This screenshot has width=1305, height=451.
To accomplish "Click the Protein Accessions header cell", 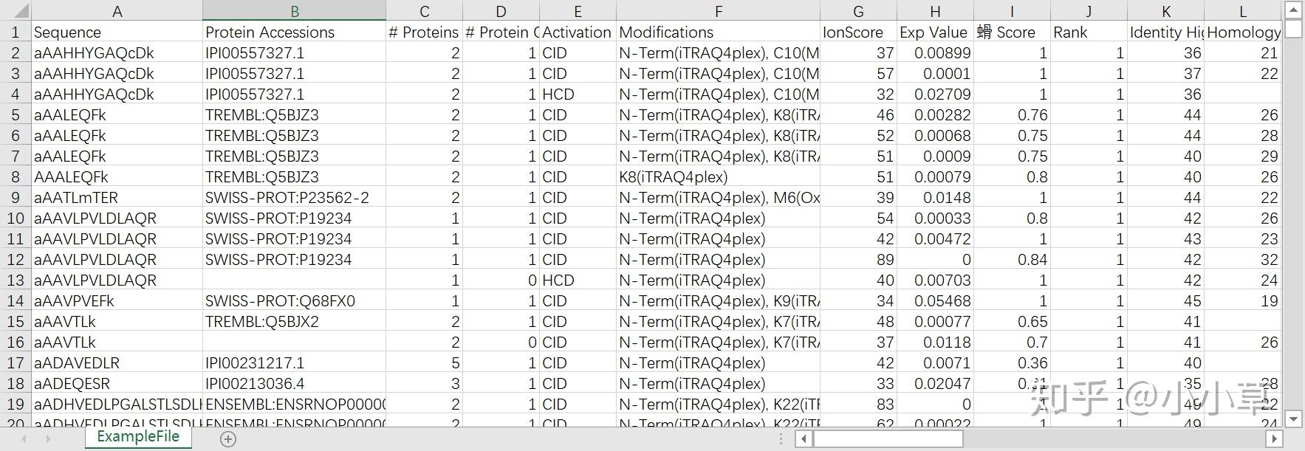I will pos(294,32).
